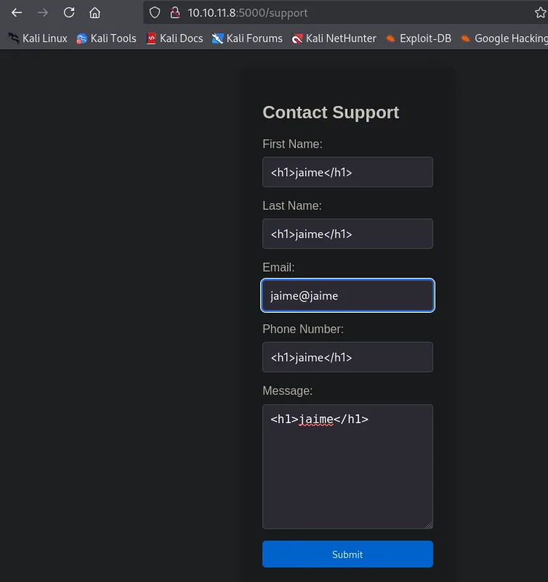Submit the Contact Support form
This screenshot has height=582, width=548.
point(347,554)
